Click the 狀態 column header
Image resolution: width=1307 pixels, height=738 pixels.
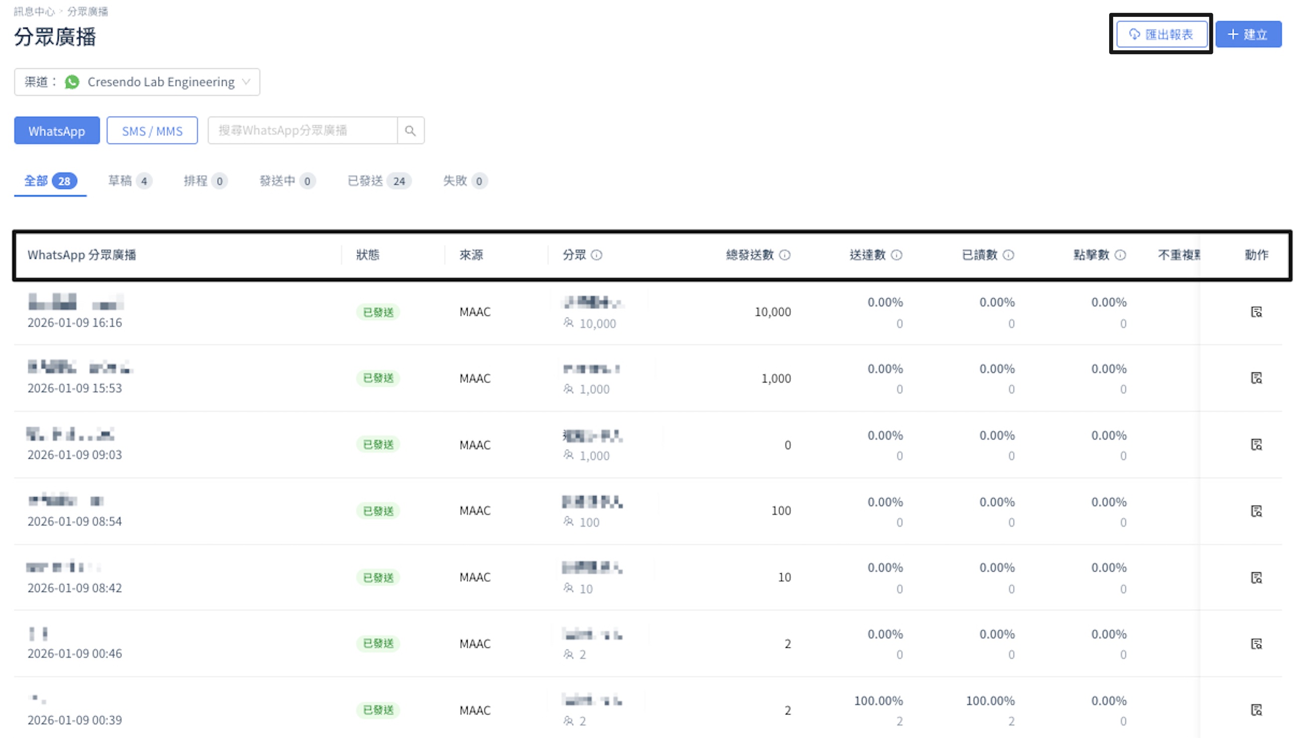point(368,255)
